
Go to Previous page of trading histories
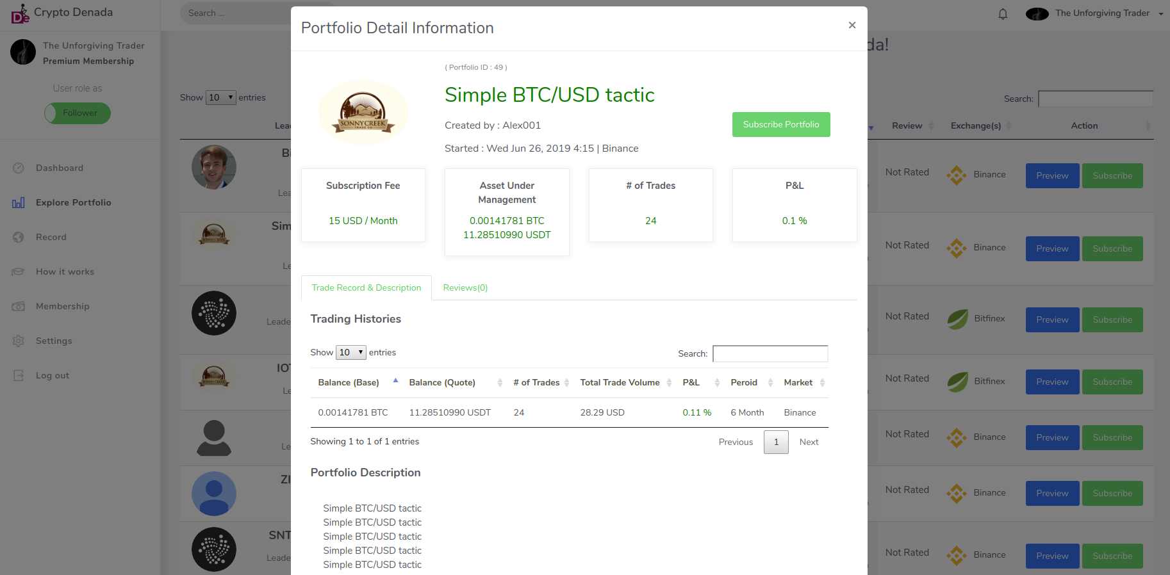[736, 442]
